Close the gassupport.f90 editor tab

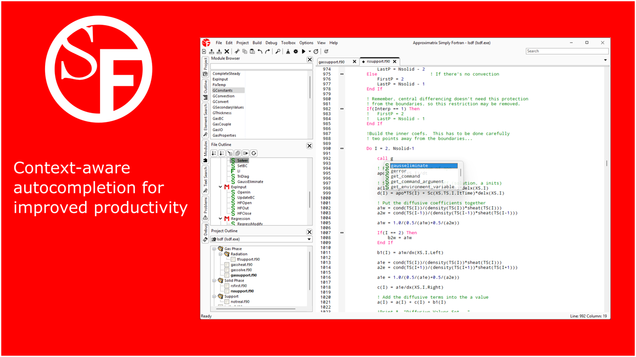[x=355, y=62]
